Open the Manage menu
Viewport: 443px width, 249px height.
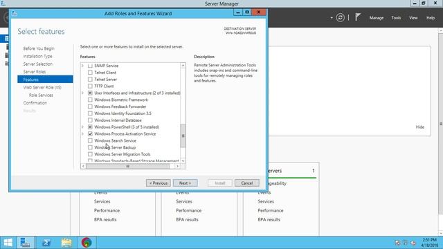coord(377,18)
